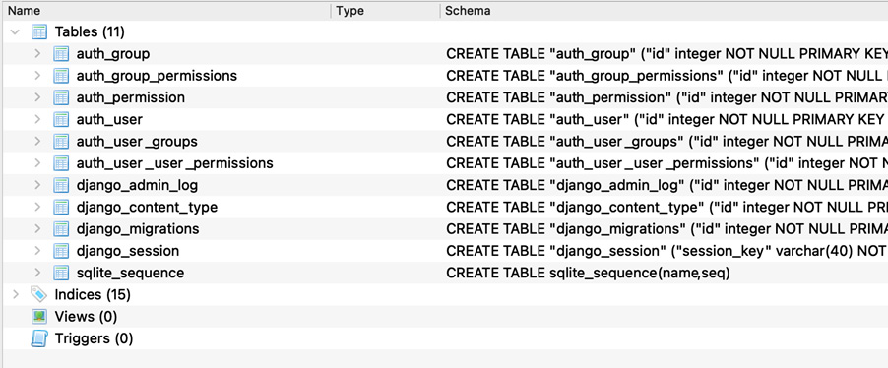Click the auth_user table icon
The height and width of the screenshot is (368, 888).
tap(61, 119)
